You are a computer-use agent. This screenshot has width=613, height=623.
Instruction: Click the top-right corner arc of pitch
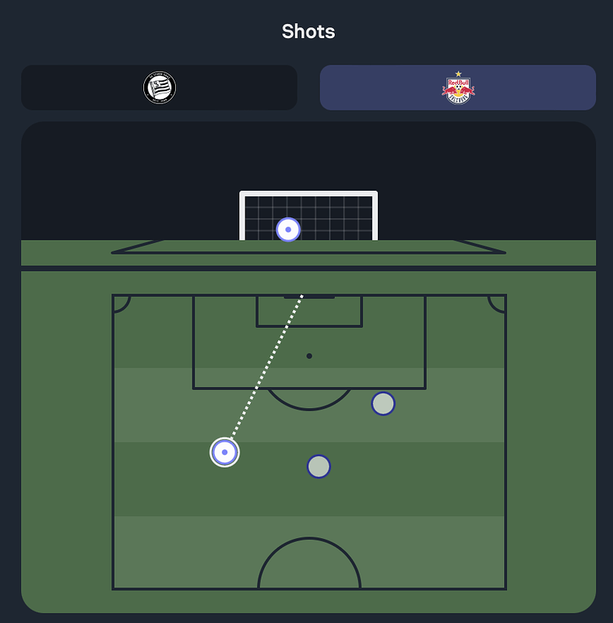497,304
